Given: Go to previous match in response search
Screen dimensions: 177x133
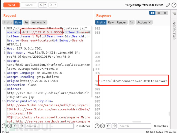Looking at the screenshot, I should pos(109,126).
